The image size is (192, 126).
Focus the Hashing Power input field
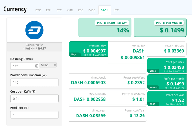[25, 66]
